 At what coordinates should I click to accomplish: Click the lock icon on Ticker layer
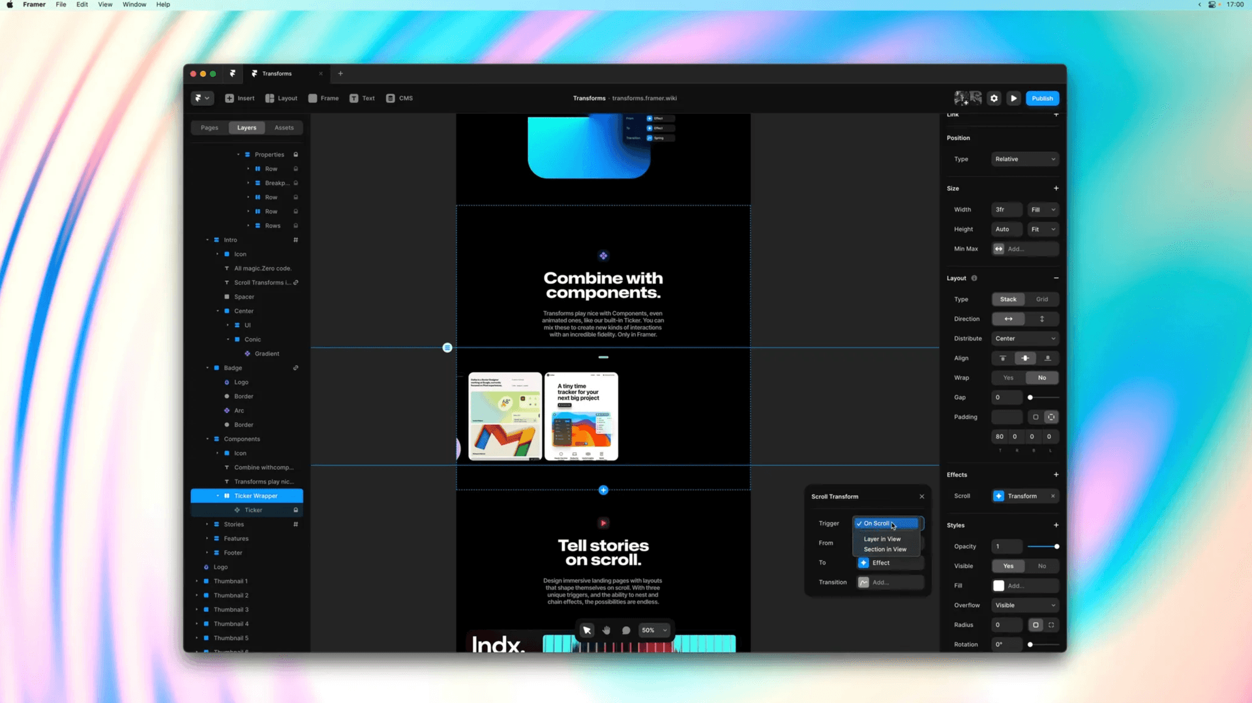click(295, 510)
